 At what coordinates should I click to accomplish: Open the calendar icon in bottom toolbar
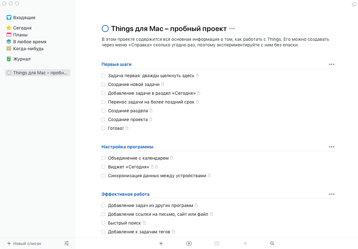tap(217, 243)
